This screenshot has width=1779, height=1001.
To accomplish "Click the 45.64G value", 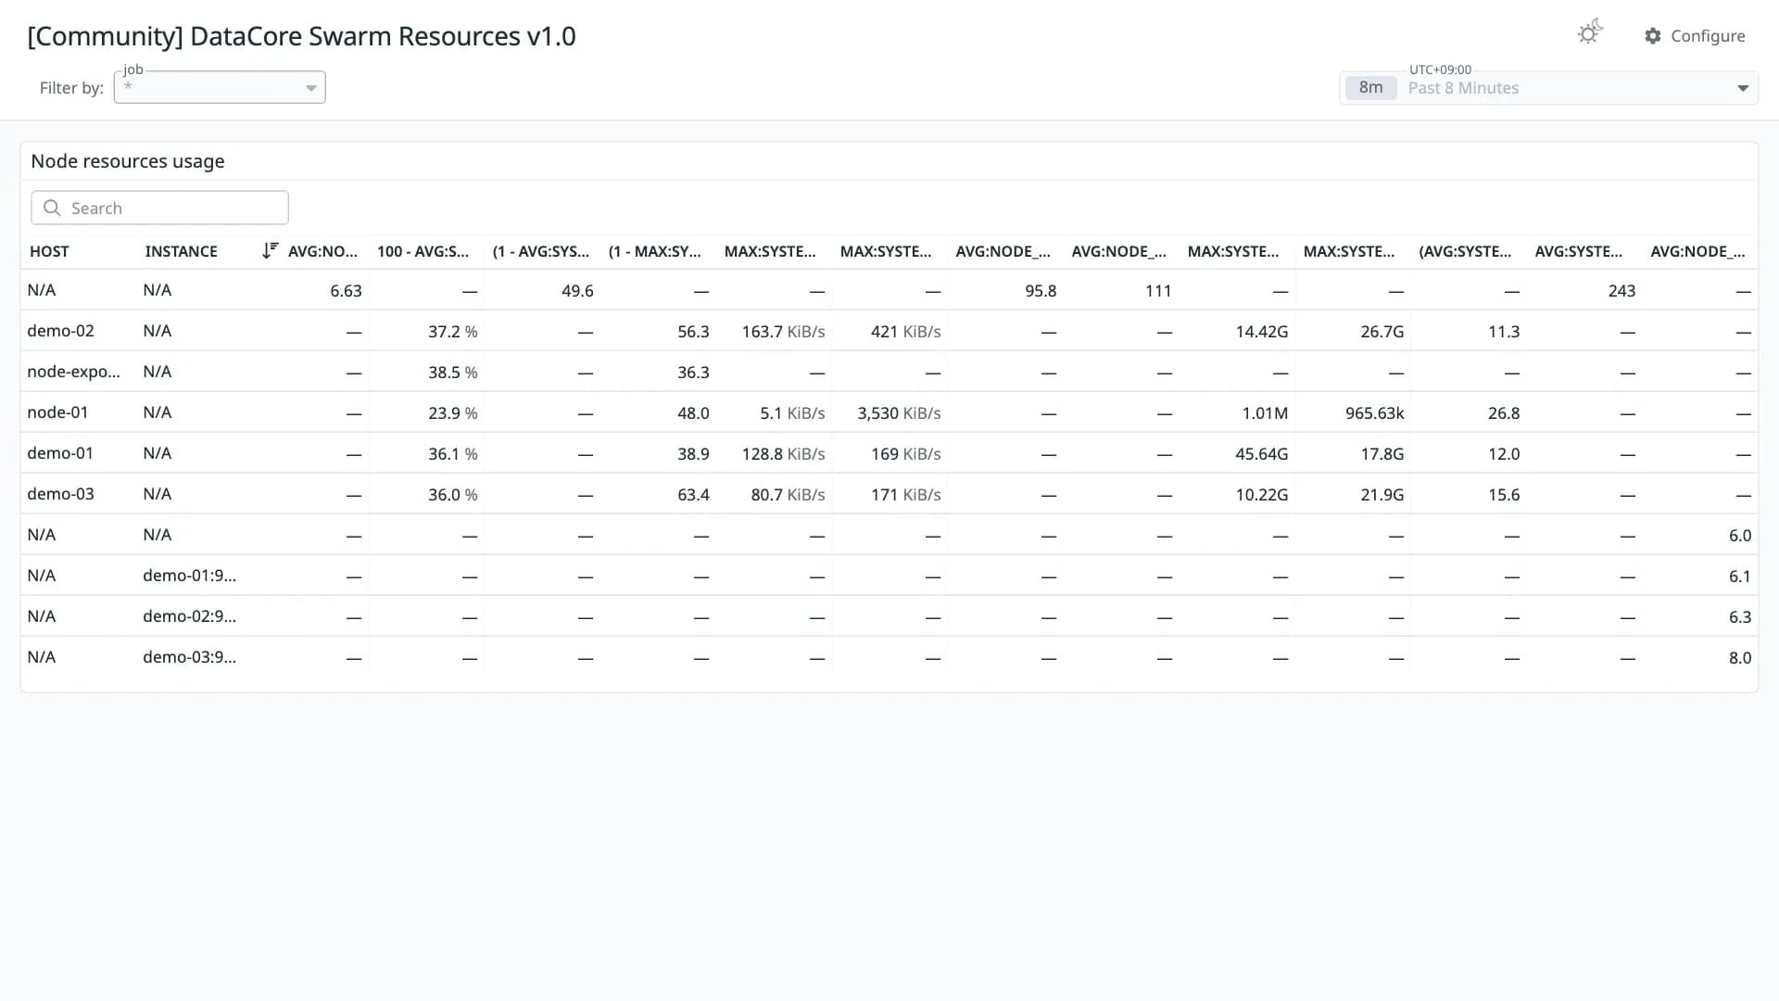I will (1261, 454).
